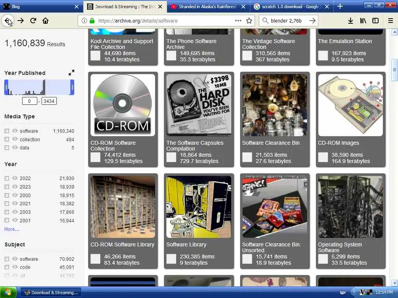The height and width of the screenshot is (298, 398).
Task: Open a new tab with the plus button
Action: tap(340, 7)
